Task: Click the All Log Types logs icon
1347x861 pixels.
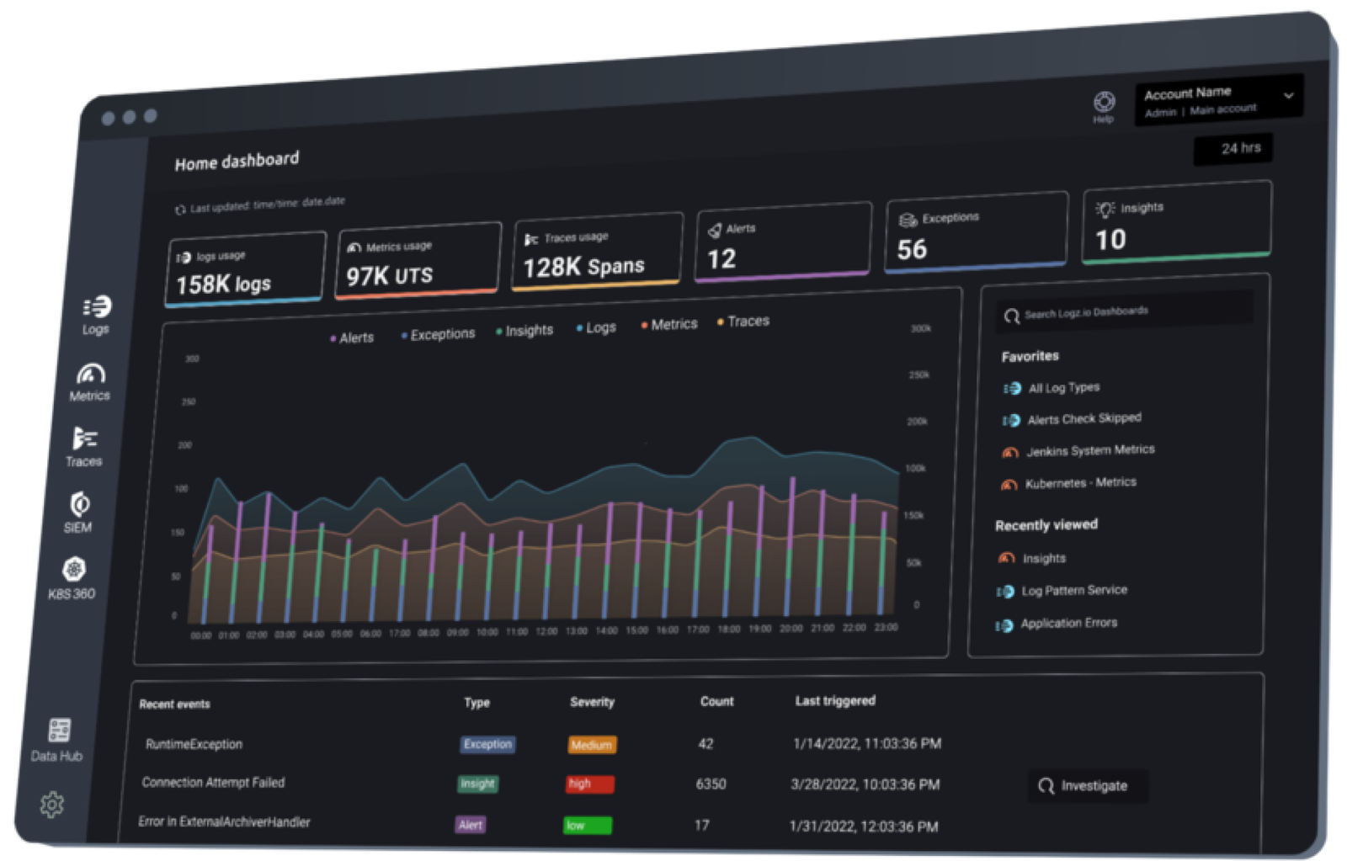Action: click(x=1012, y=389)
